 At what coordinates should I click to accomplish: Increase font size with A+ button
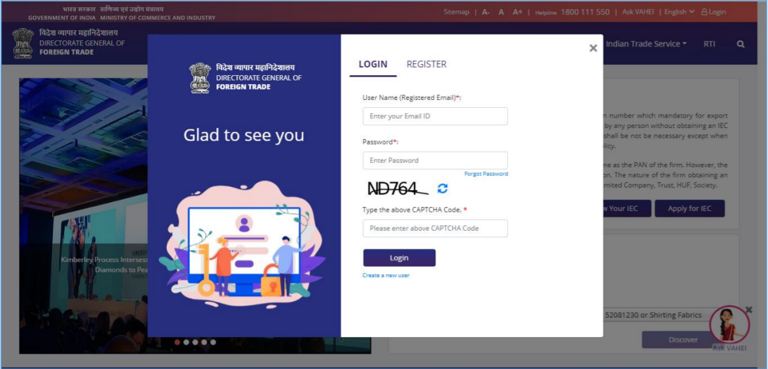click(x=517, y=12)
